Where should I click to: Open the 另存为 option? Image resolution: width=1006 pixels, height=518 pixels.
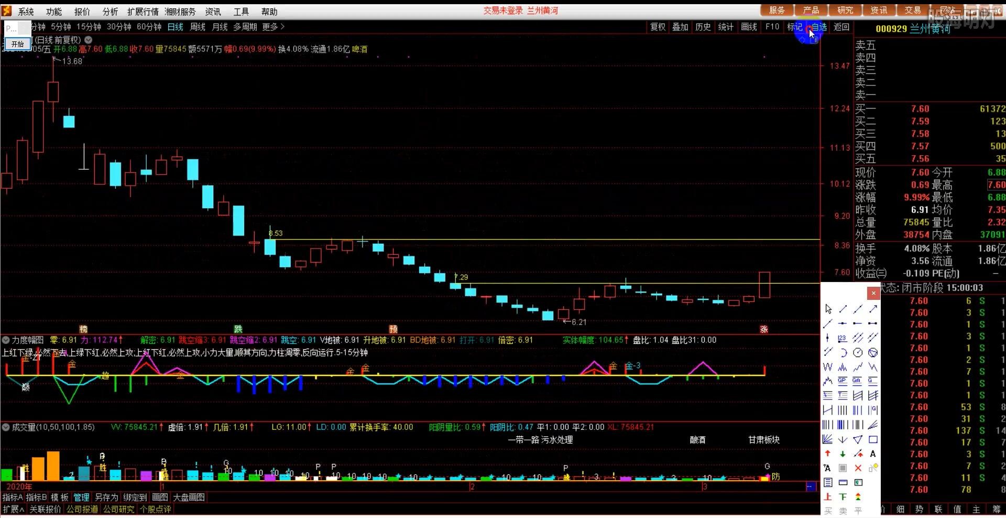point(106,497)
